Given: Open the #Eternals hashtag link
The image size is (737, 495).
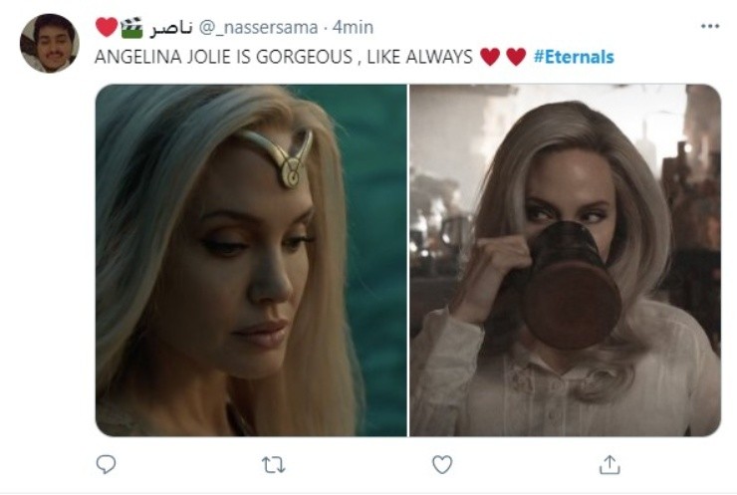Looking at the screenshot, I should pyautogui.click(x=574, y=57).
